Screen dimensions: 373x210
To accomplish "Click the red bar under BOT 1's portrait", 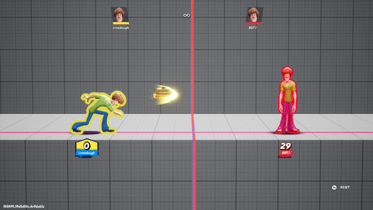I will 253,23.
